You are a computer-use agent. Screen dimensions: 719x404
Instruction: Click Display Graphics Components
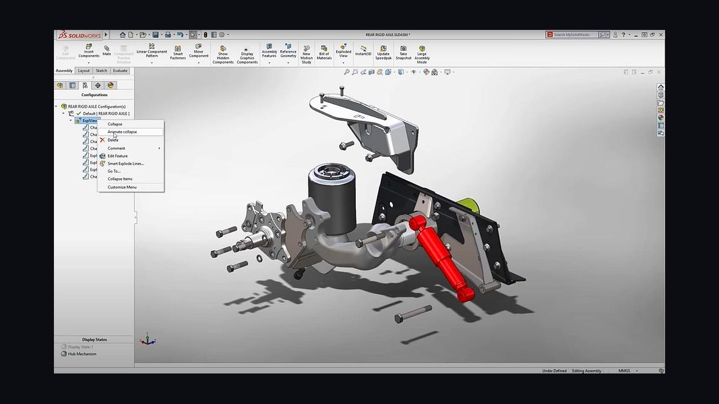247,55
